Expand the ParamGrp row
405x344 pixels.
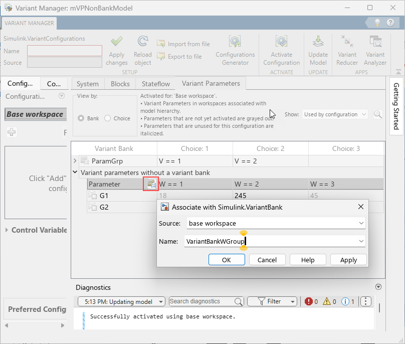[x=75, y=161]
